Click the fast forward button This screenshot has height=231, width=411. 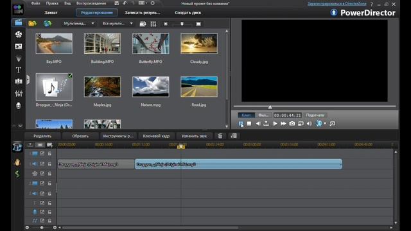[283, 124]
